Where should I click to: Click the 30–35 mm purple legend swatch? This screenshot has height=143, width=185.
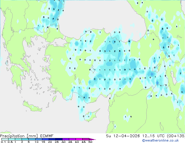[65, 139]
